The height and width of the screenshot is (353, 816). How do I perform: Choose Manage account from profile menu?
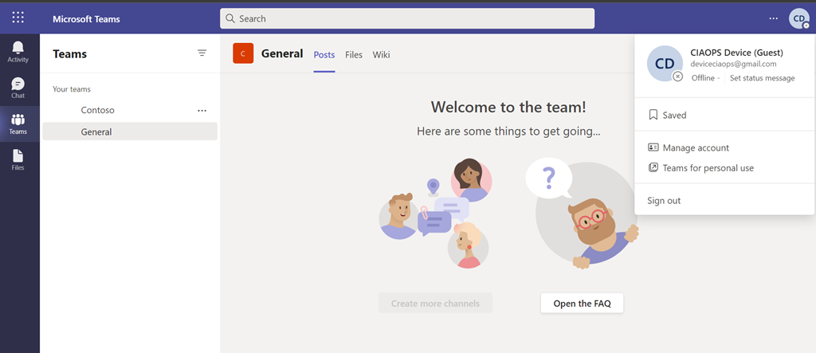point(695,148)
